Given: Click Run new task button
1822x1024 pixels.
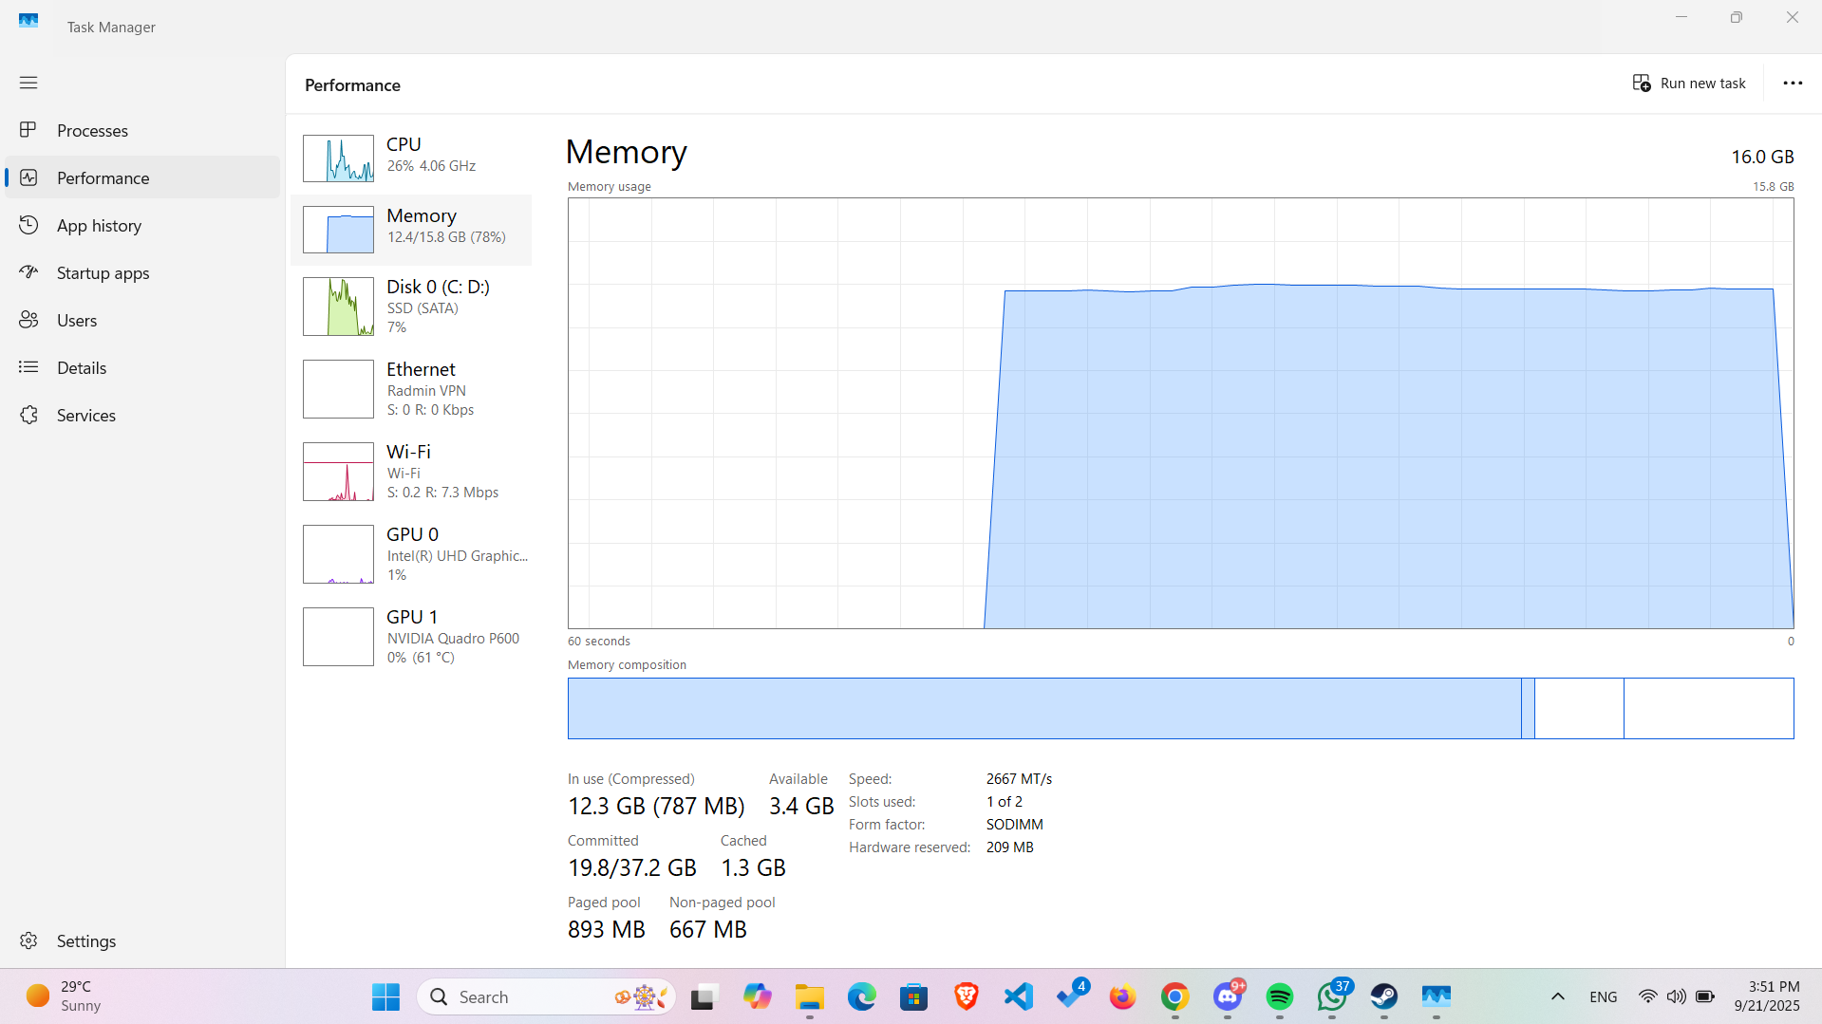Looking at the screenshot, I should click(x=1689, y=84).
